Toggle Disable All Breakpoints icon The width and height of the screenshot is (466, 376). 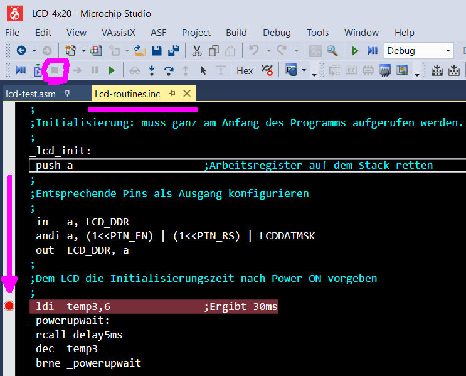click(267, 70)
